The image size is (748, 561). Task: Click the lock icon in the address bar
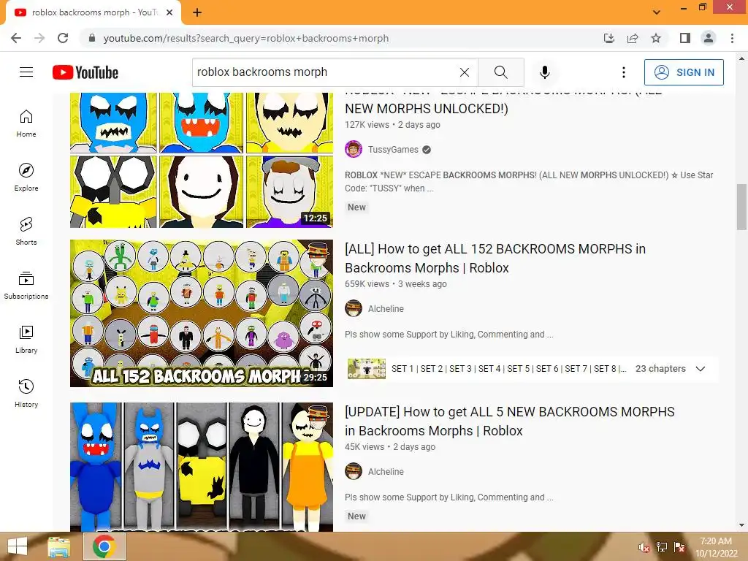coord(92,38)
